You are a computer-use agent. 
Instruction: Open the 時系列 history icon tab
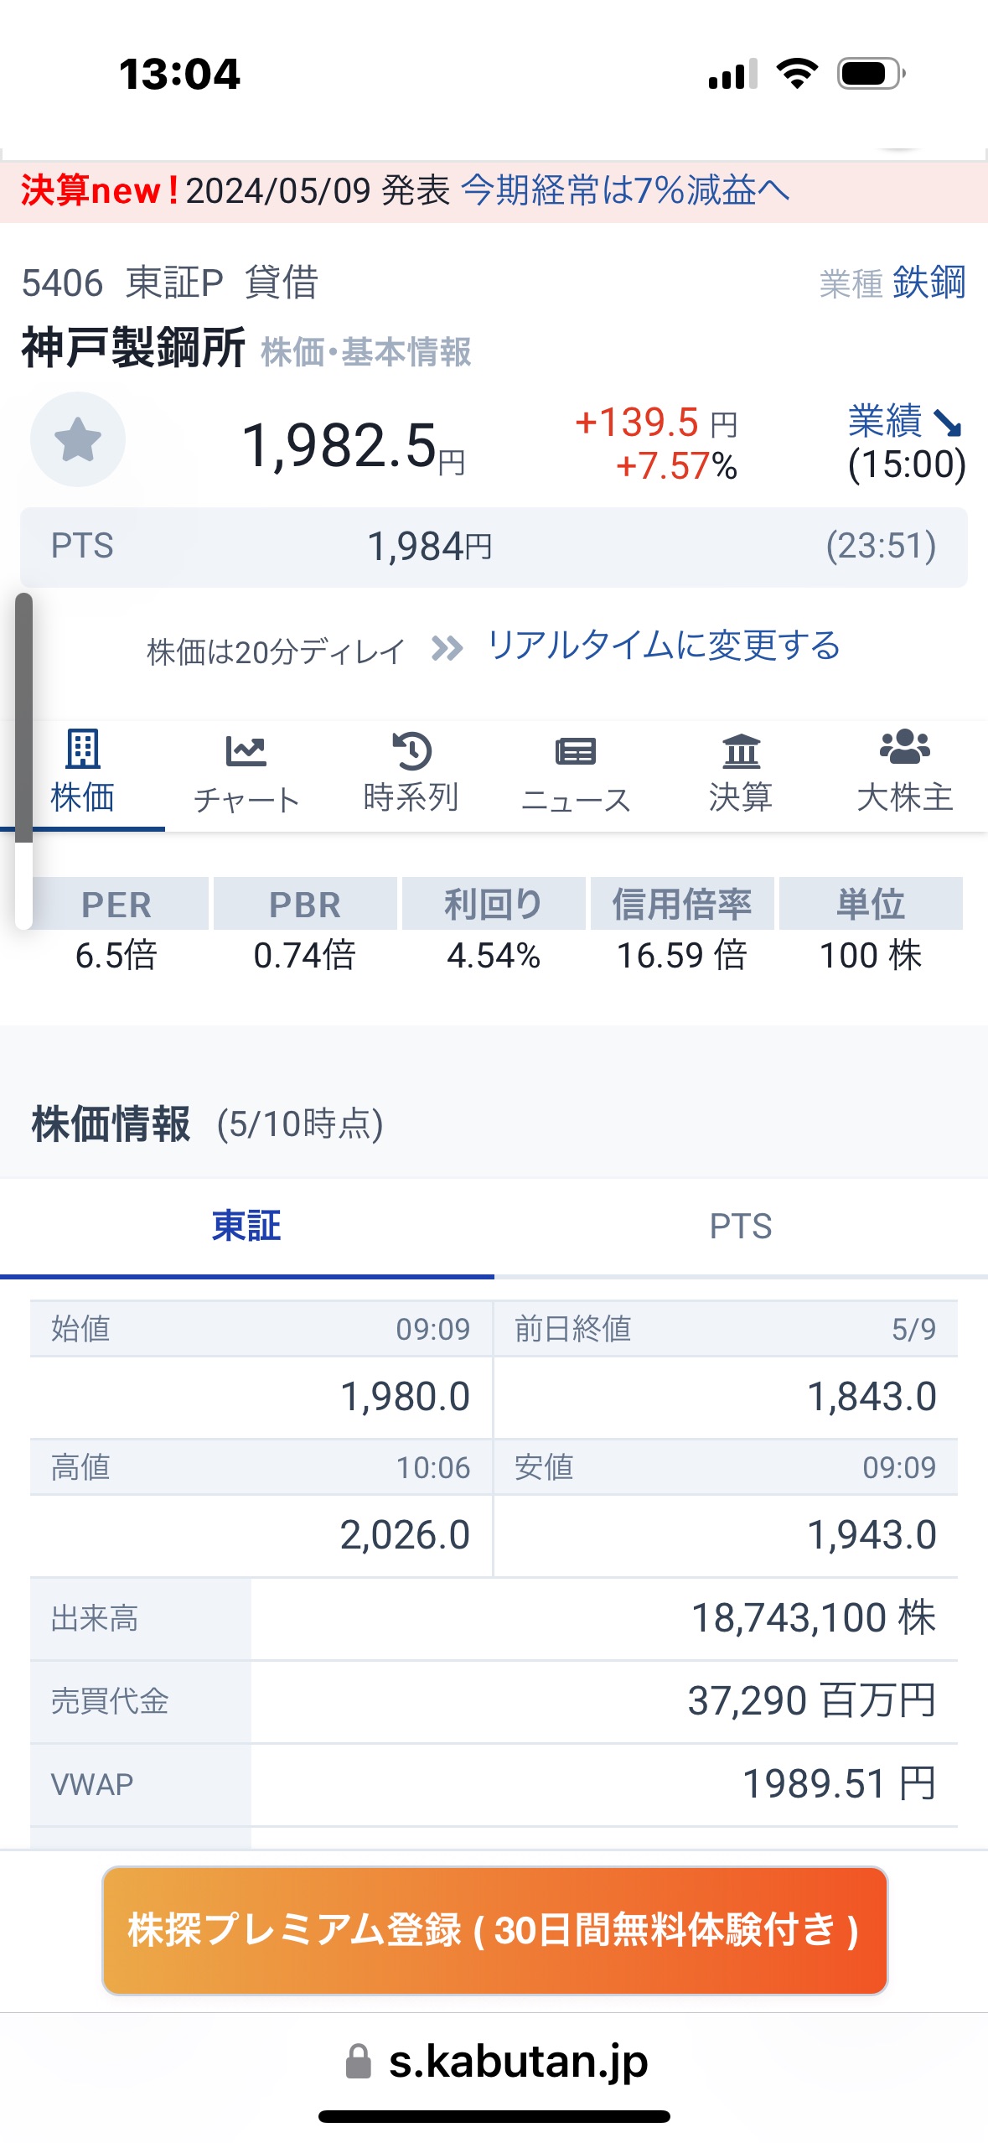[x=411, y=750]
